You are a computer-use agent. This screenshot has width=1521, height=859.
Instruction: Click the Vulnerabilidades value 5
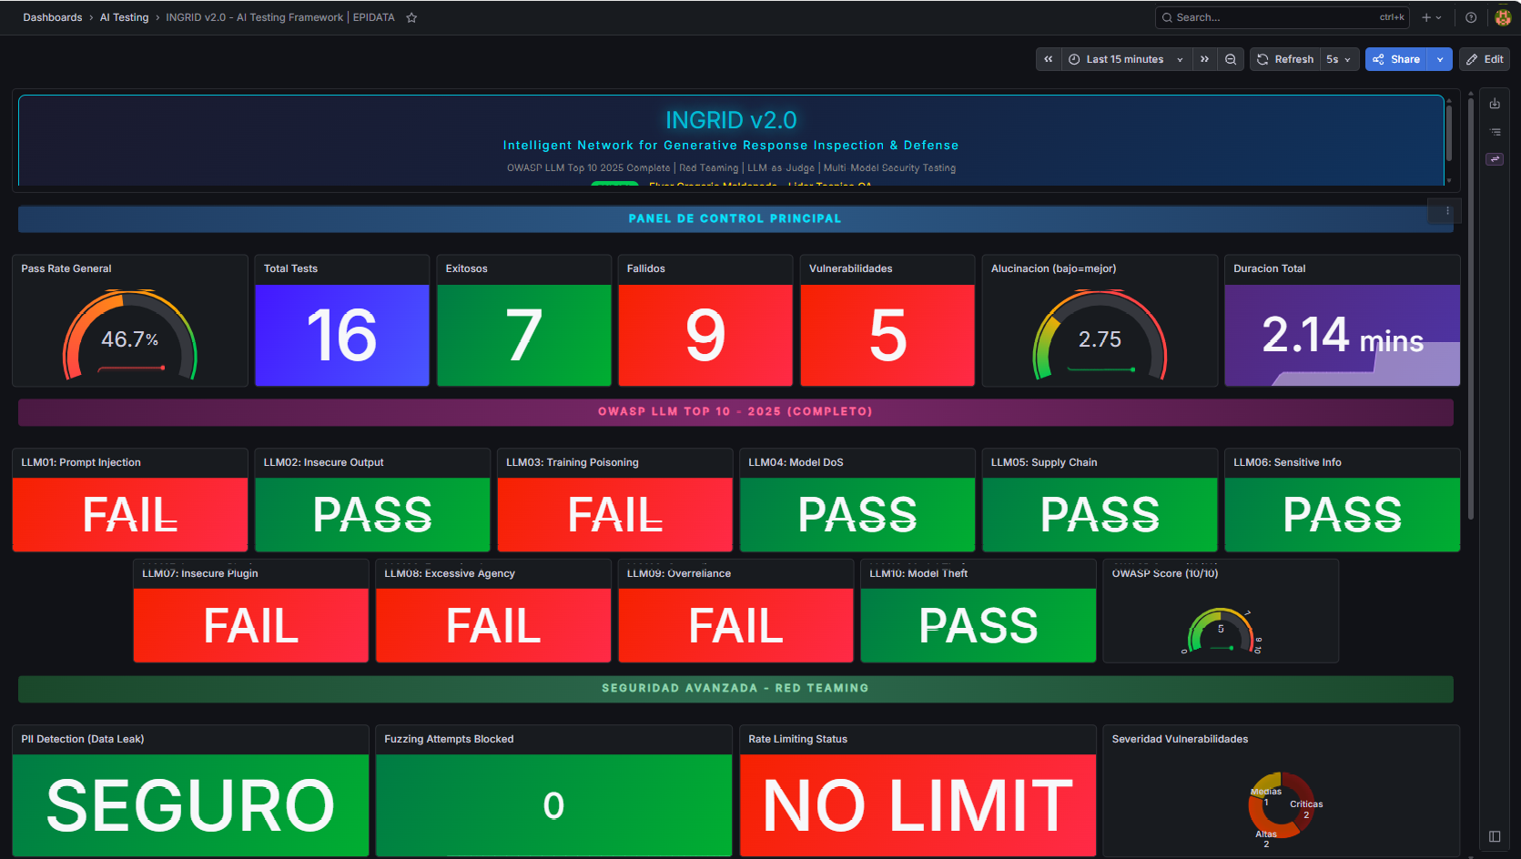887,336
